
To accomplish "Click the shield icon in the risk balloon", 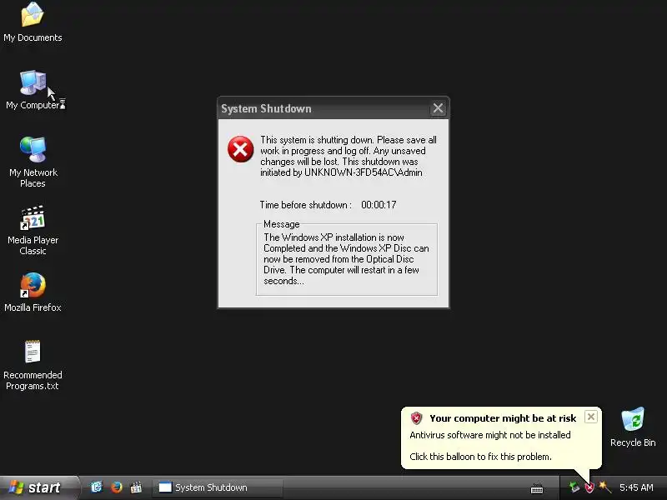I will point(416,418).
